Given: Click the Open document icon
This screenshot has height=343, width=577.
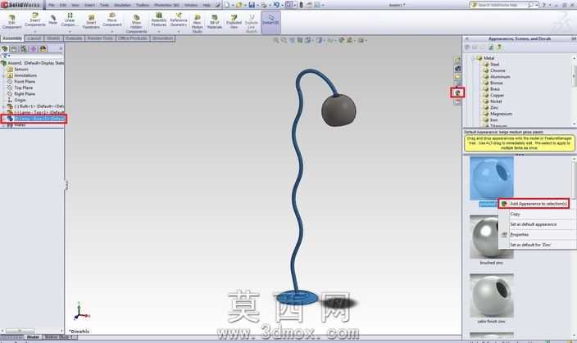Looking at the screenshot, I should pos(239,5).
